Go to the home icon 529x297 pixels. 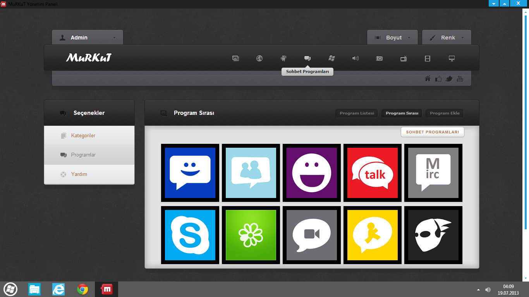tap(428, 79)
